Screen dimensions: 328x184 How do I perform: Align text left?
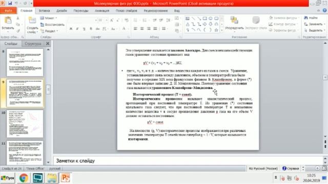(x=135, y=29)
